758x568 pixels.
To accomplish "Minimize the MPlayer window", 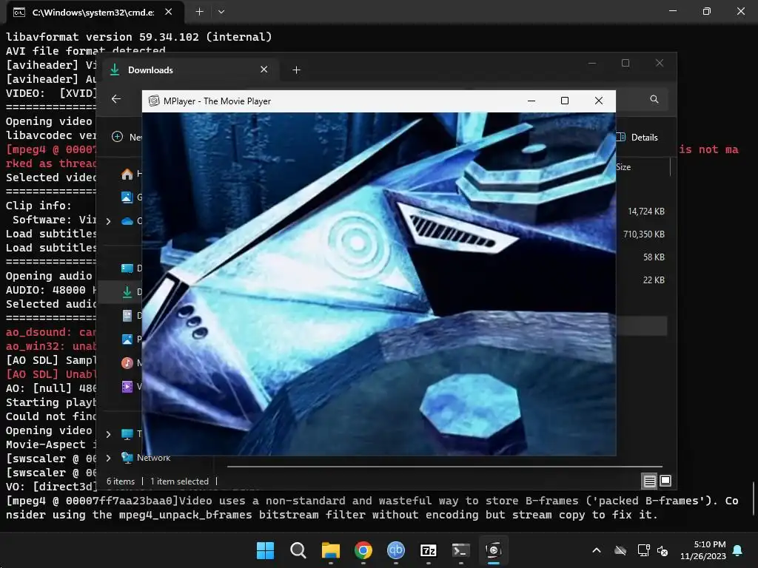I will point(531,101).
